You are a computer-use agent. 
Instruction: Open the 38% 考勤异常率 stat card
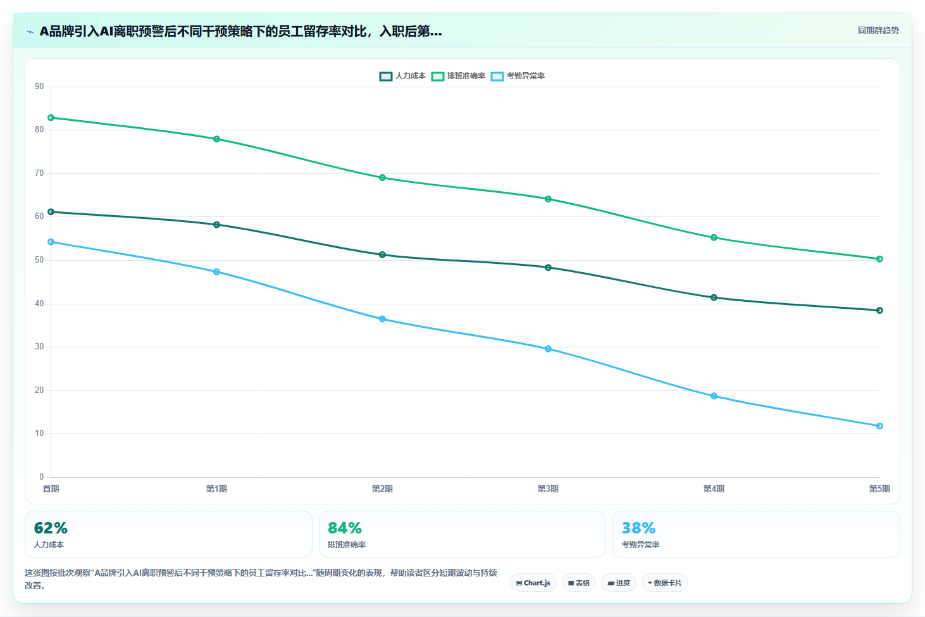[x=756, y=534]
